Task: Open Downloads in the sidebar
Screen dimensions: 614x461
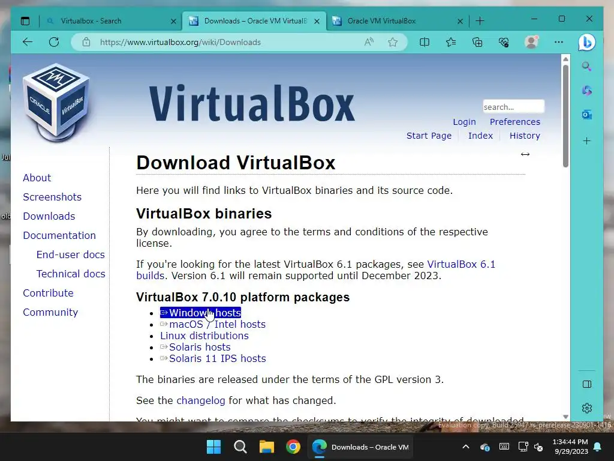Action: tap(49, 216)
